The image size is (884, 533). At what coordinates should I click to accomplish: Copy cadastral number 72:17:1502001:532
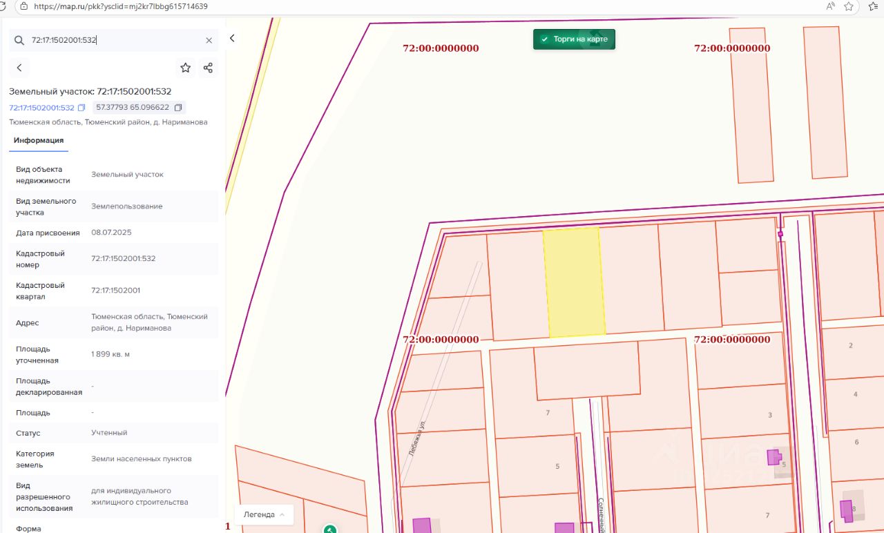[x=81, y=108]
